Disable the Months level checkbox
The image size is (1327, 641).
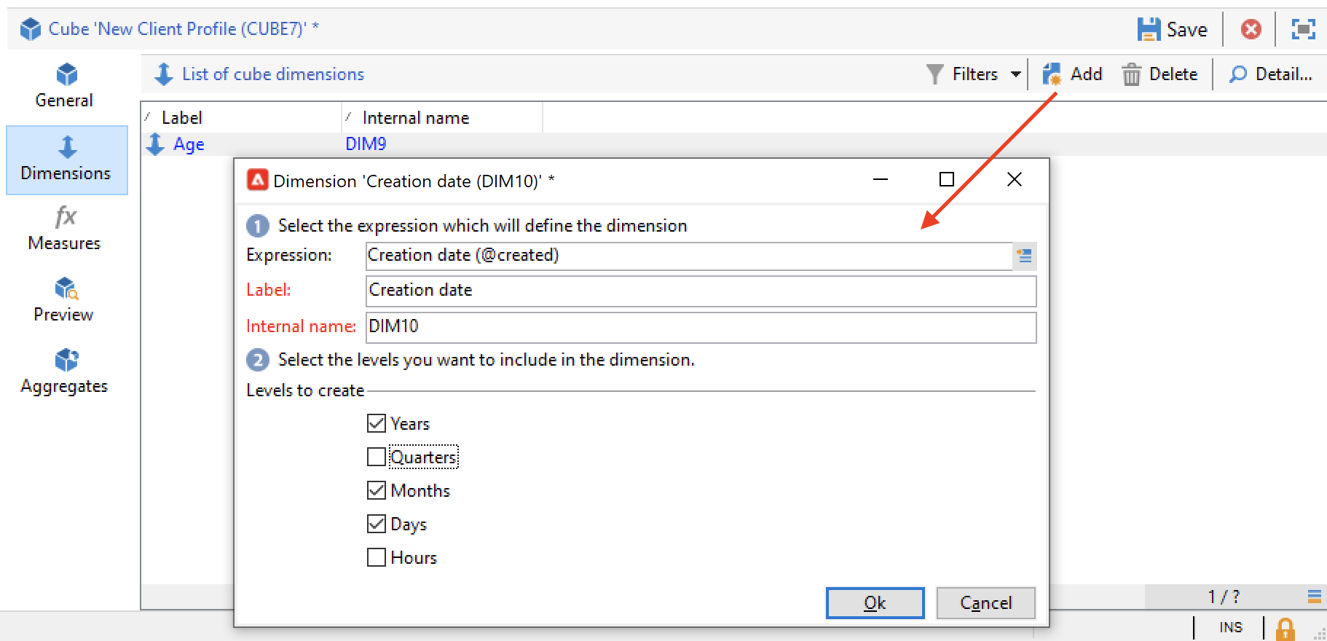click(x=377, y=490)
